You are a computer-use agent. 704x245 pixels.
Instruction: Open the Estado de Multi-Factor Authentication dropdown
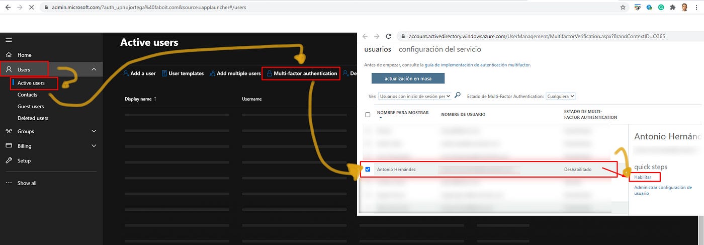561,96
